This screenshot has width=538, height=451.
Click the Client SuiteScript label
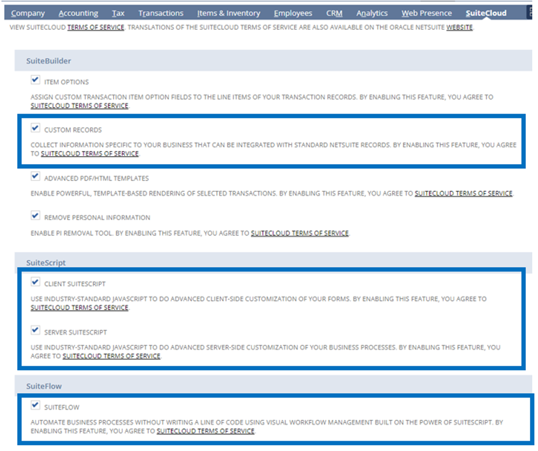(75, 284)
